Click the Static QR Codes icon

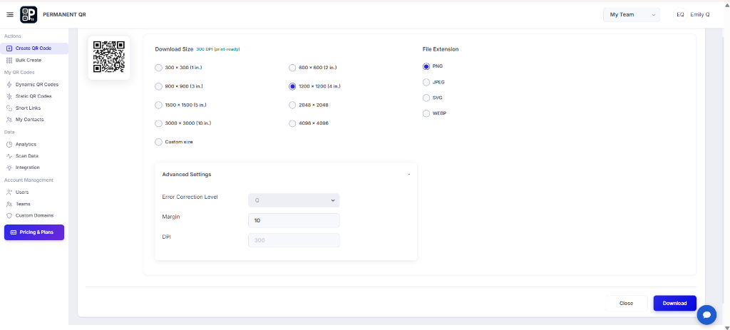pos(9,96)
